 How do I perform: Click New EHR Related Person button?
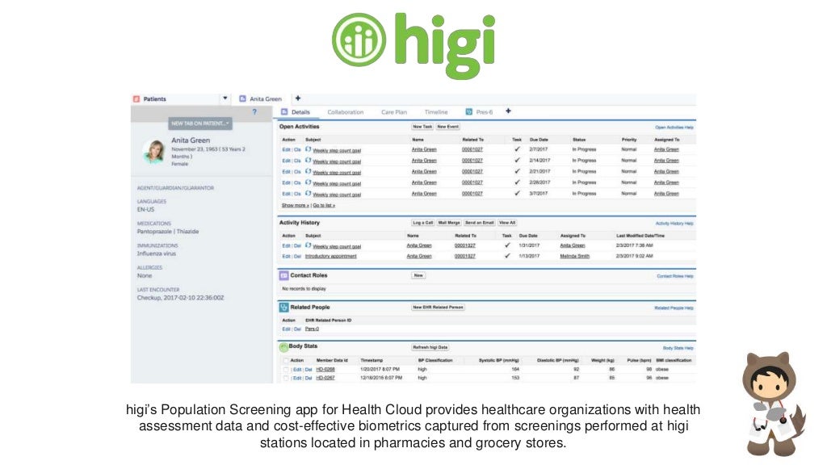coord(438,307)
